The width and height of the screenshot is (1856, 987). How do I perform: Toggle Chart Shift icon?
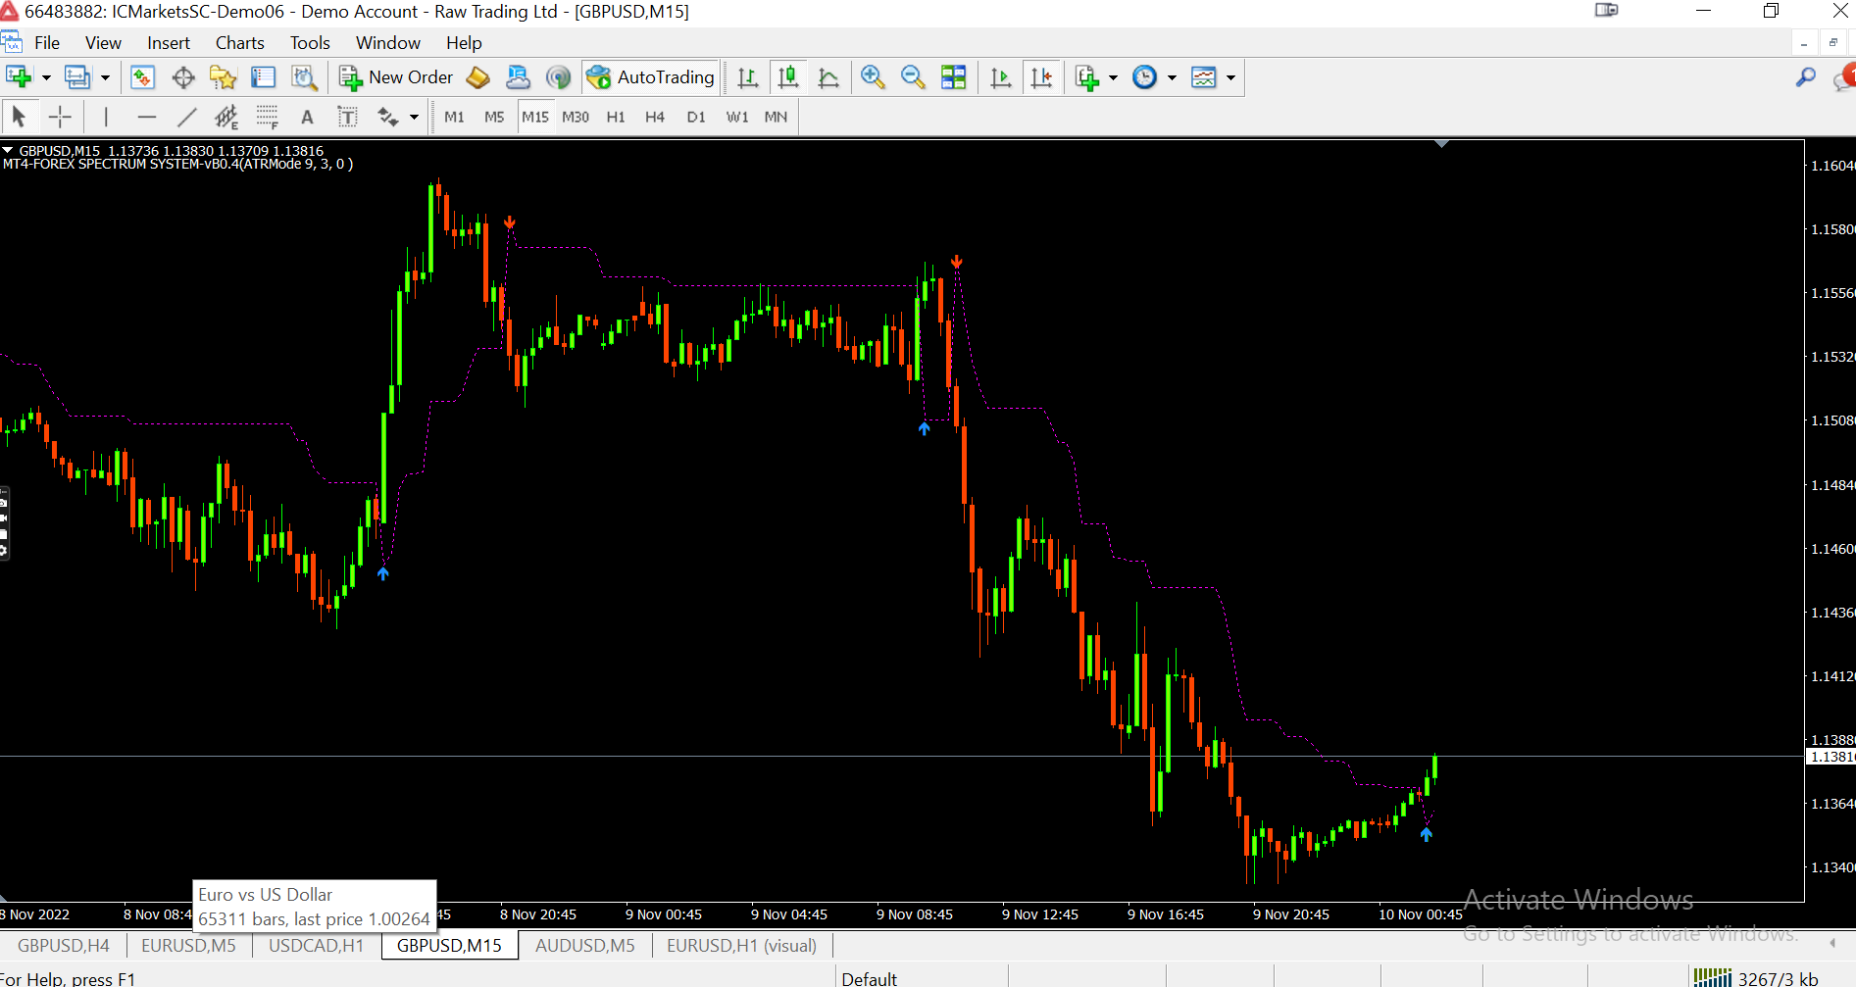1041,77
